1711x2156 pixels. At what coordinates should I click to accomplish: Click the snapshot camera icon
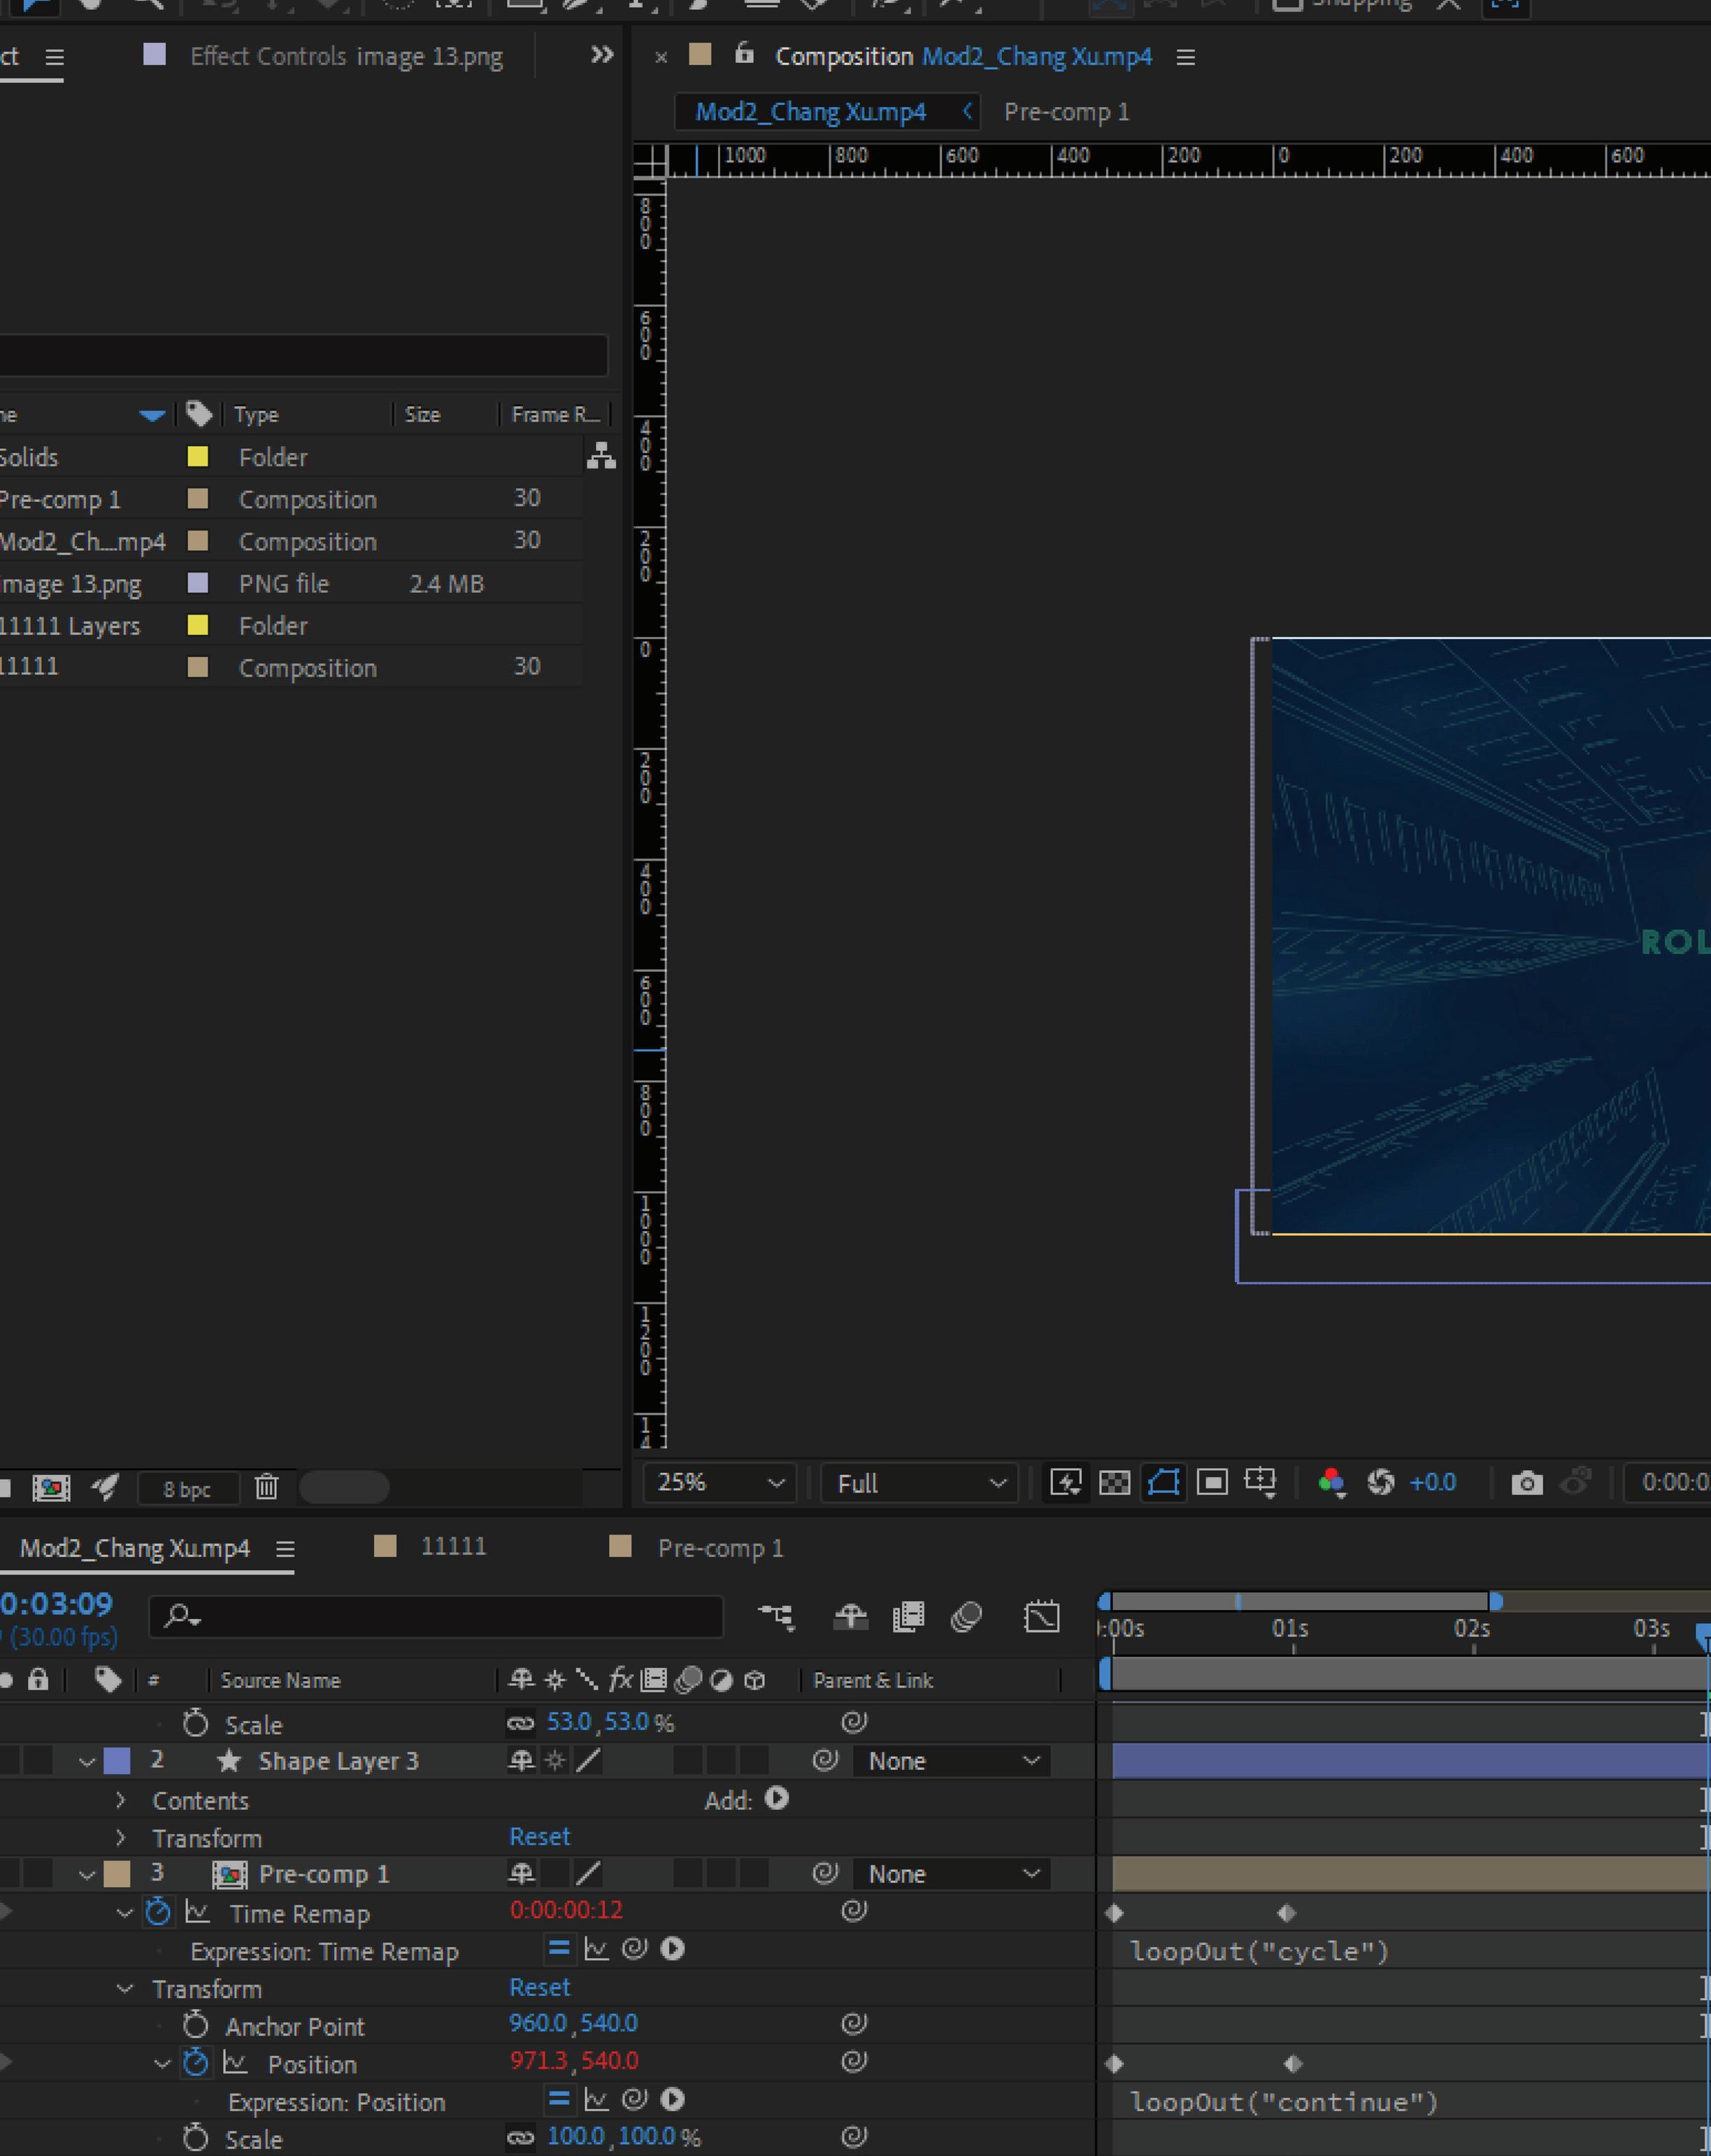click(x=1526, y=1482)
